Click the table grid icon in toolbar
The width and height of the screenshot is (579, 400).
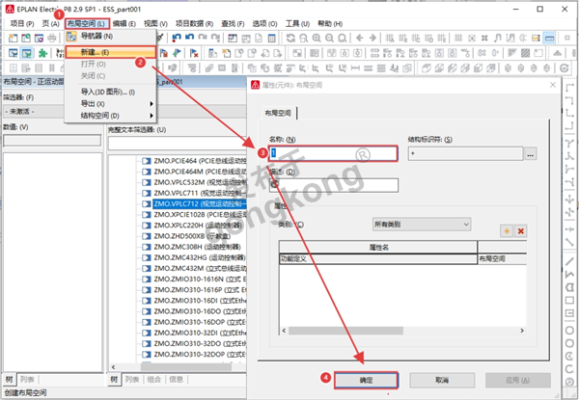[272, 38]
